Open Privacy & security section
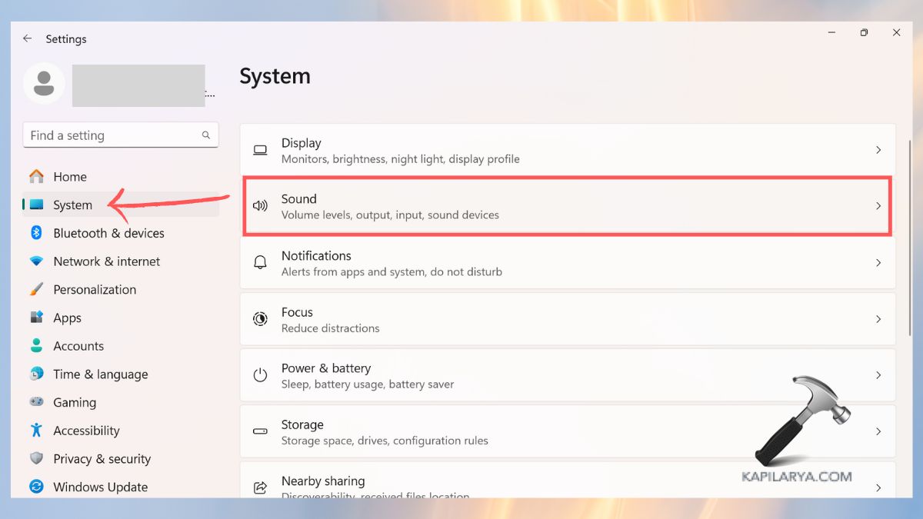 pyautogui.click(x=102, y=459)
